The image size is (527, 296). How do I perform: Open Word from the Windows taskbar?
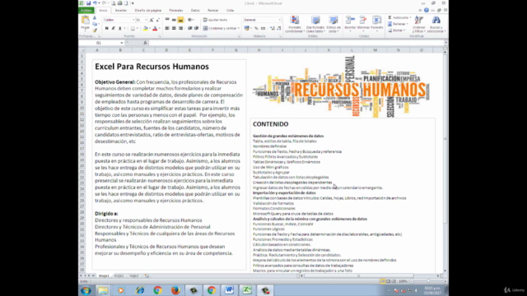(x=229, y=290)
